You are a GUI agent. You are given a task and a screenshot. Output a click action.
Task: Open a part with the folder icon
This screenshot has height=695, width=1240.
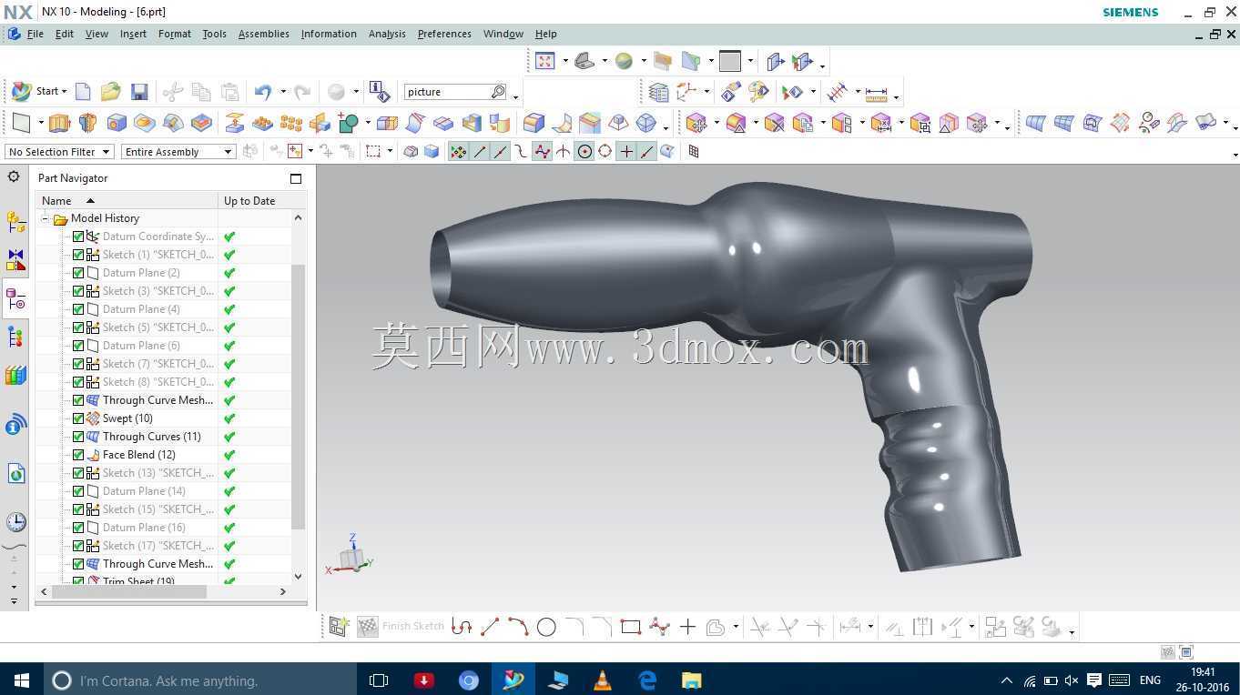(111, 92)
